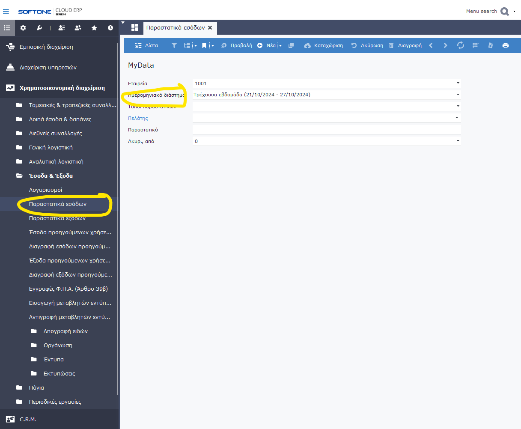Screen dimensions: 521x429
Task: Click the dashboard tiles icon beside tab
Action: pyautogui.click(x=135, y=28)
